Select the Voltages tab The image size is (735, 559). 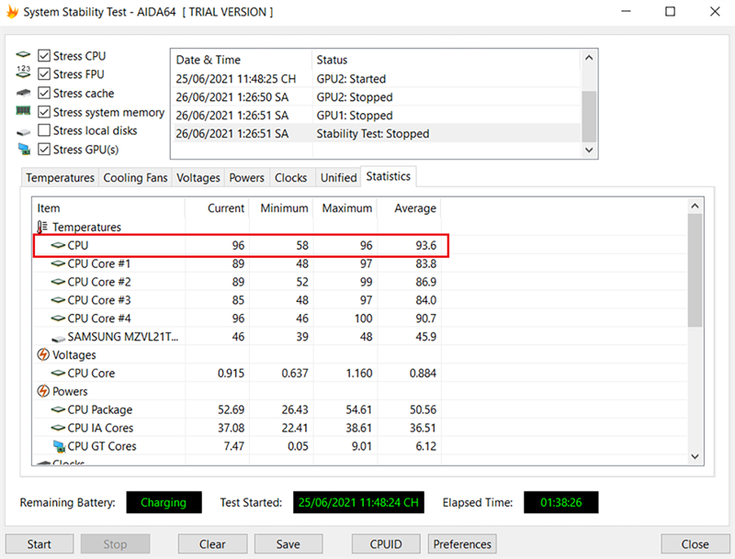pyautogui.click(x=198, y=178)
